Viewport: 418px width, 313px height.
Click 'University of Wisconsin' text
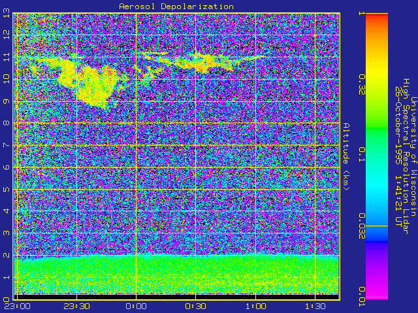pyautogui.click(x=413, y=156)
